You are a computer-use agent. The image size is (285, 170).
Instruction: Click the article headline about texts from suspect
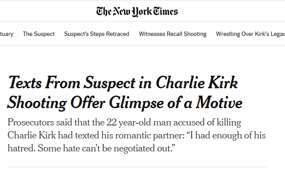click(x=125, y=93)
